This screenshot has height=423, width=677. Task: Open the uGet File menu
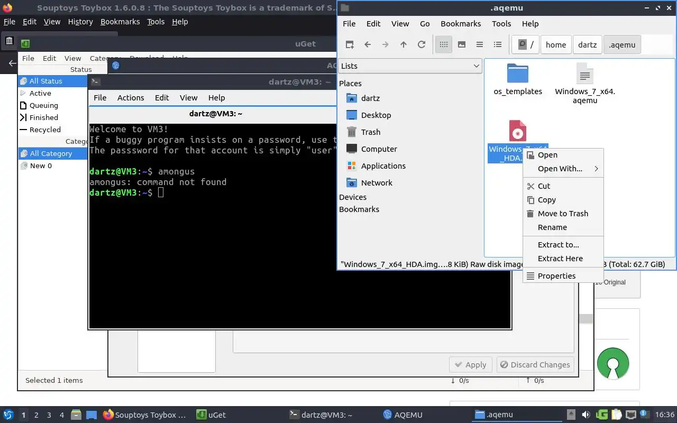[28, 58]
